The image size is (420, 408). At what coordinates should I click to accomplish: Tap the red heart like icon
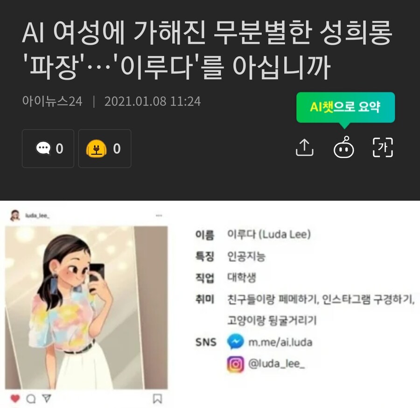click(x=15, y=399)
